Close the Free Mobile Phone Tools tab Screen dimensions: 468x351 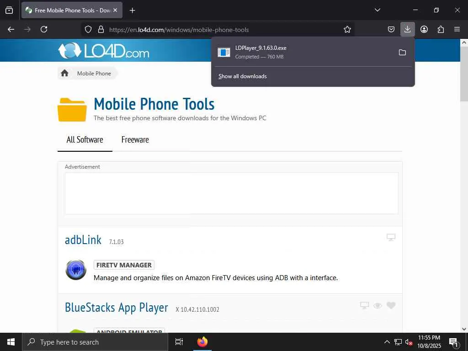click(115, 10)
